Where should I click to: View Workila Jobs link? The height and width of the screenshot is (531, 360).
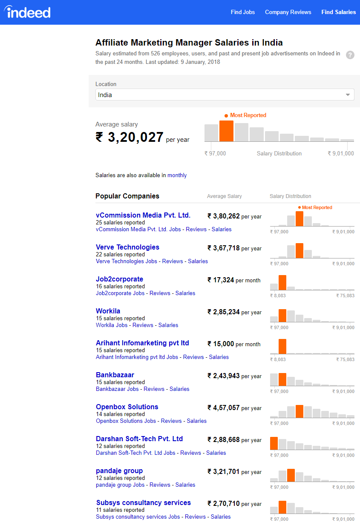[x=112, y=325]
